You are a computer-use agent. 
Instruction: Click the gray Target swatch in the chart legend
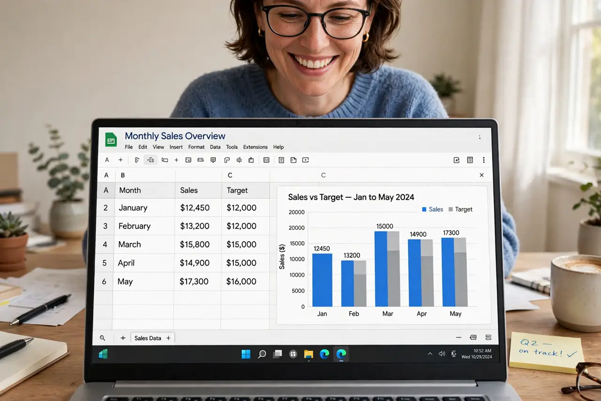[451, 209]
